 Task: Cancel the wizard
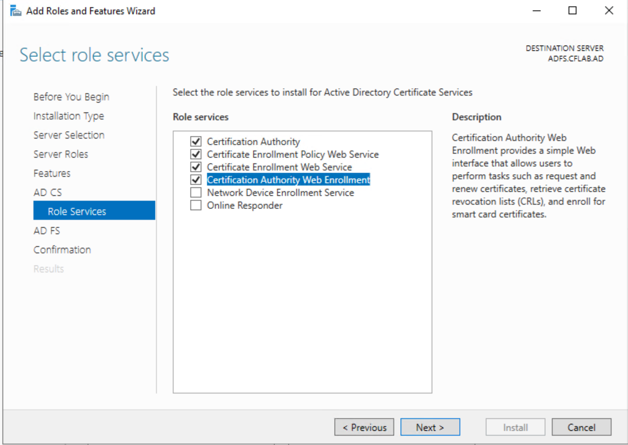[x=581, y=427]
